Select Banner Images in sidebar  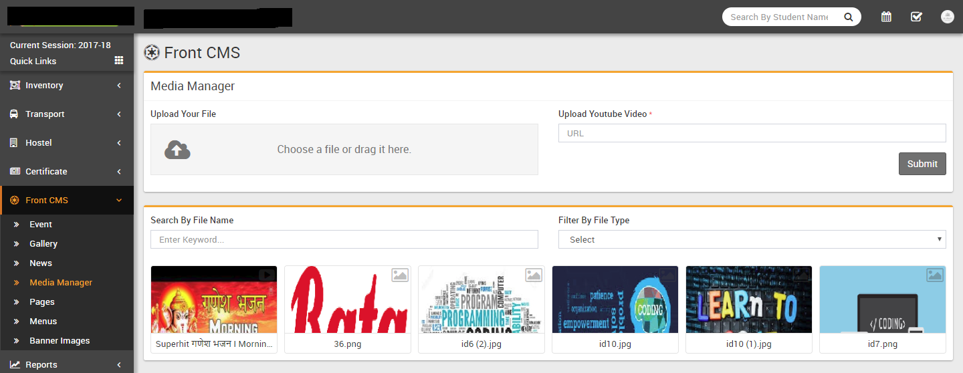[x=60, y=341]
